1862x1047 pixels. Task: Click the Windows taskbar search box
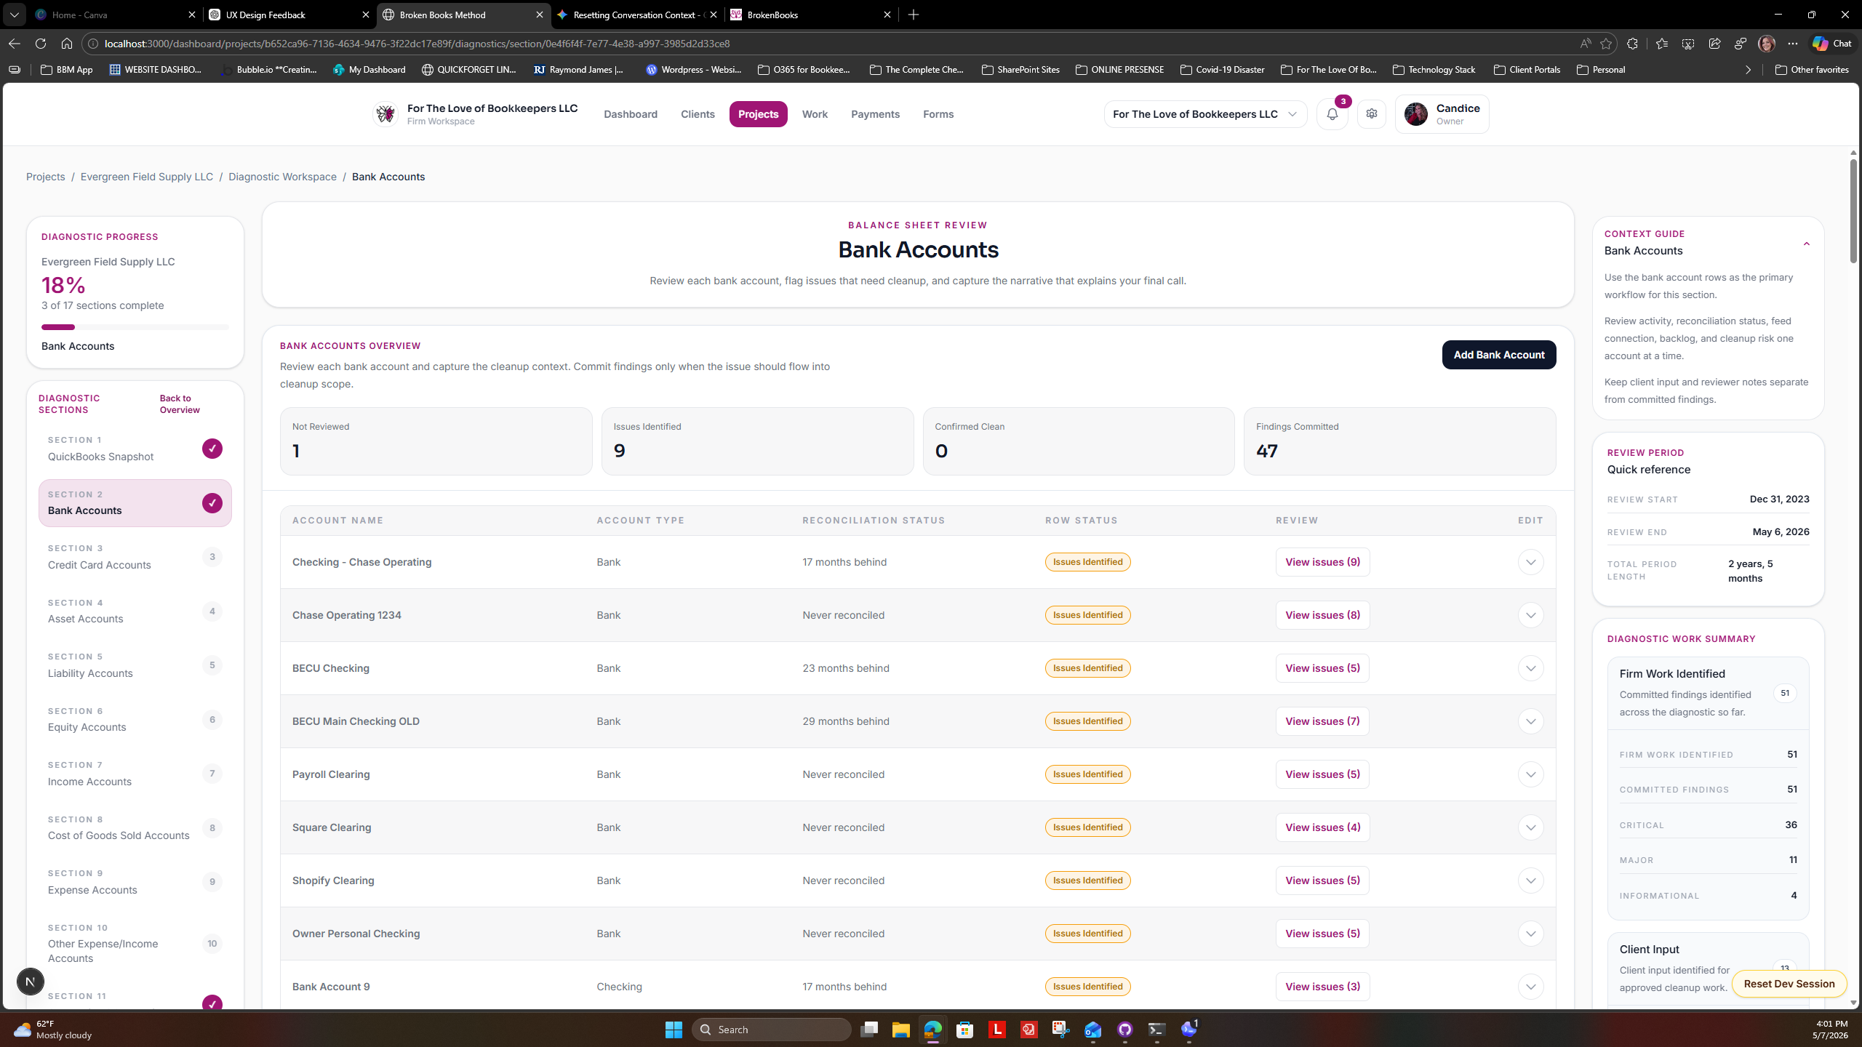click(772, 1030)
